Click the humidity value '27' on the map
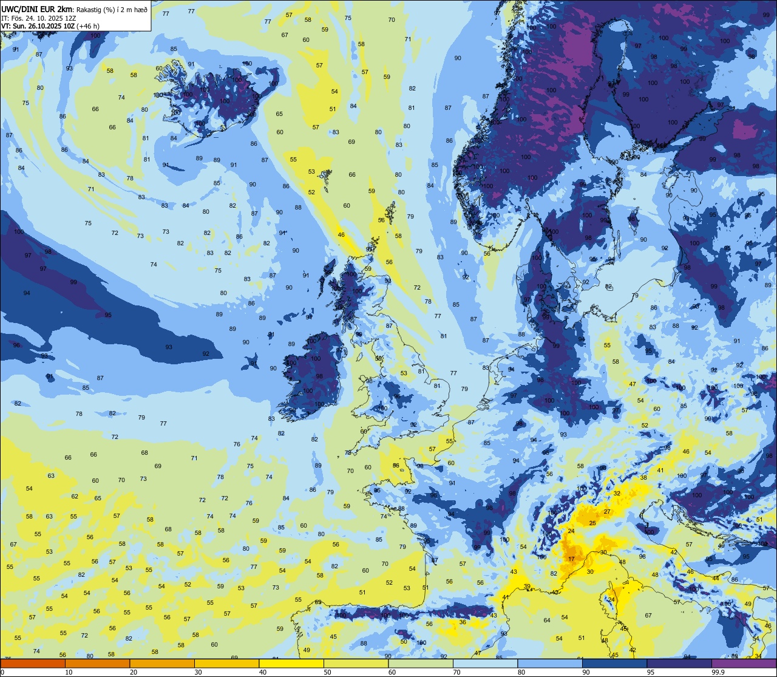 tap(607, 512)
